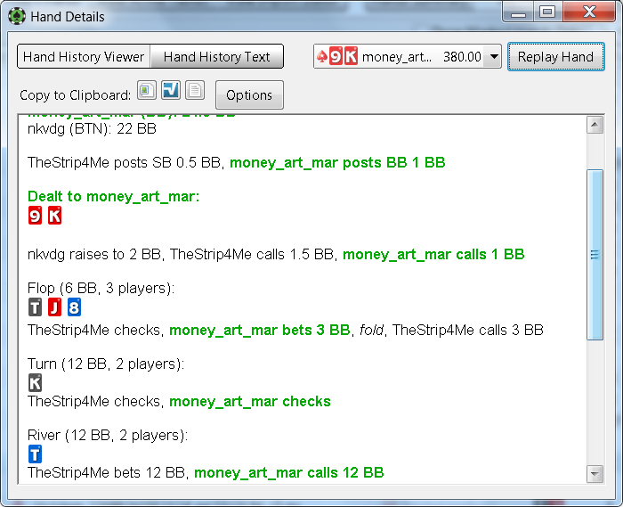
Task: Click the plain text copy icon
Action: [195, 90]
